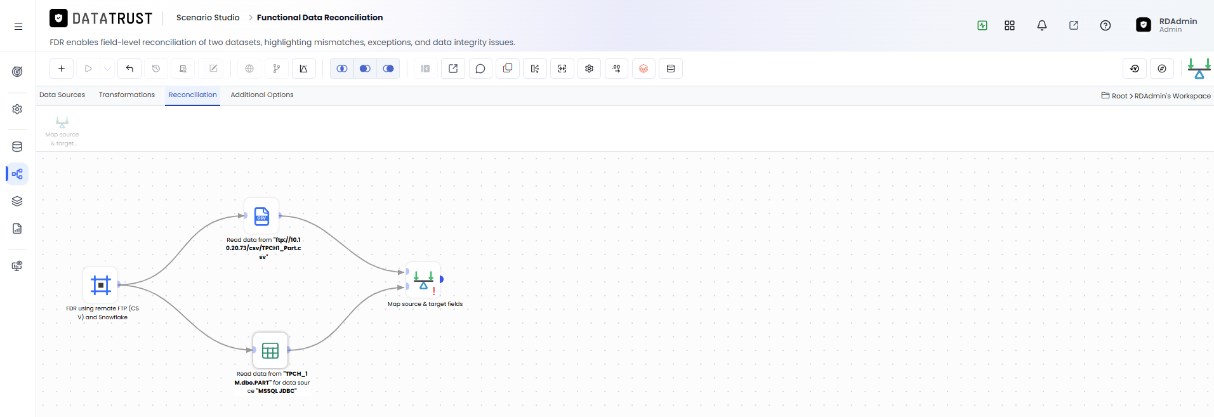
Task: Click the red layers stack icon
Action: (x=643, y=69)
